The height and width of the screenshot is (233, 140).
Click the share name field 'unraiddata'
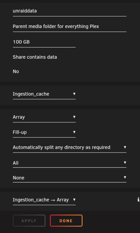click(x=70, y=11)
